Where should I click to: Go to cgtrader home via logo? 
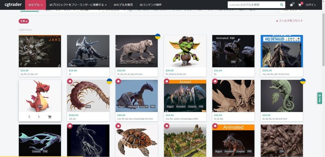point(13,4)
